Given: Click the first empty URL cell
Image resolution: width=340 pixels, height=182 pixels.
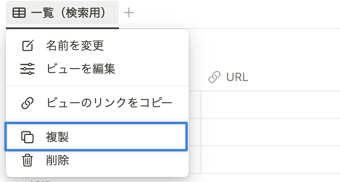Looking at the screenshot, I should coord(270,105).
